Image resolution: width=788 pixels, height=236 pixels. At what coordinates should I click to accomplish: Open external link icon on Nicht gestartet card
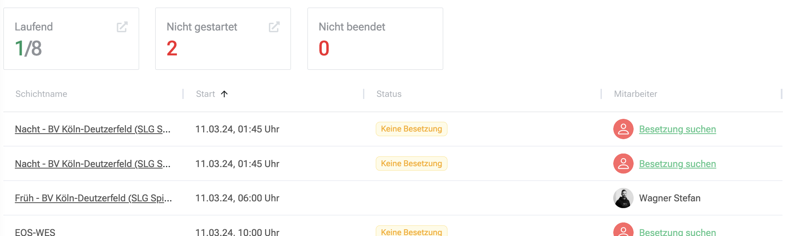pos(274,27)
